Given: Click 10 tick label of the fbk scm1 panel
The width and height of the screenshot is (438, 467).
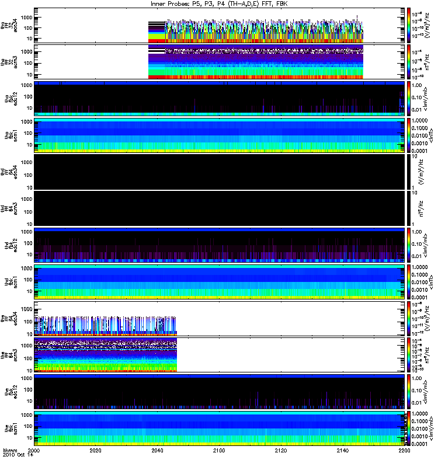Looking at the screenshot, I should tap(30, 438).
